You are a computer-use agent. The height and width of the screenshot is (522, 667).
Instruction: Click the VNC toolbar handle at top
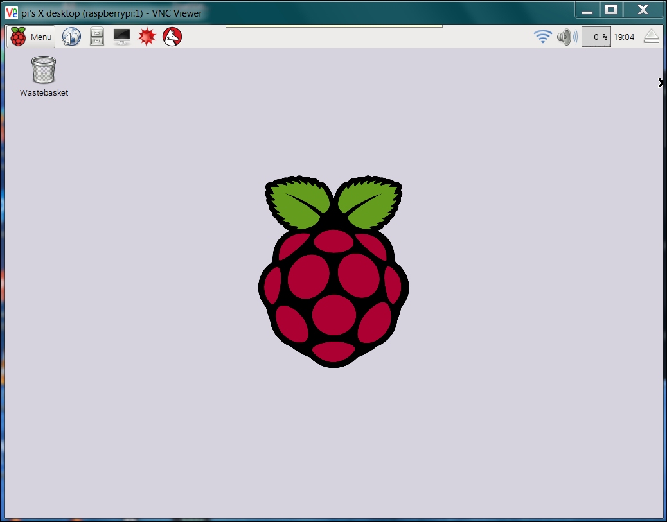pyautogui.click(x=334, y=26)
